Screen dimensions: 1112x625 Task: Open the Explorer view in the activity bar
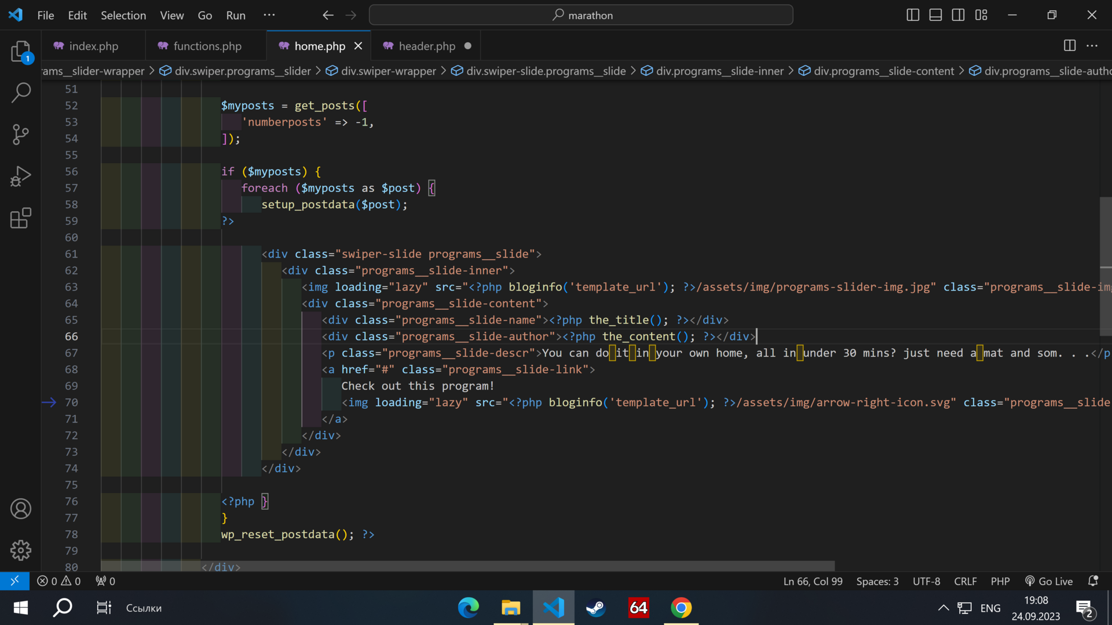[21, 51]
